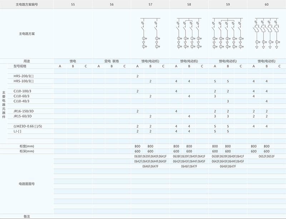Select column header 55
Viewport: 286px width, 219px height.
[x=73, y=4]
